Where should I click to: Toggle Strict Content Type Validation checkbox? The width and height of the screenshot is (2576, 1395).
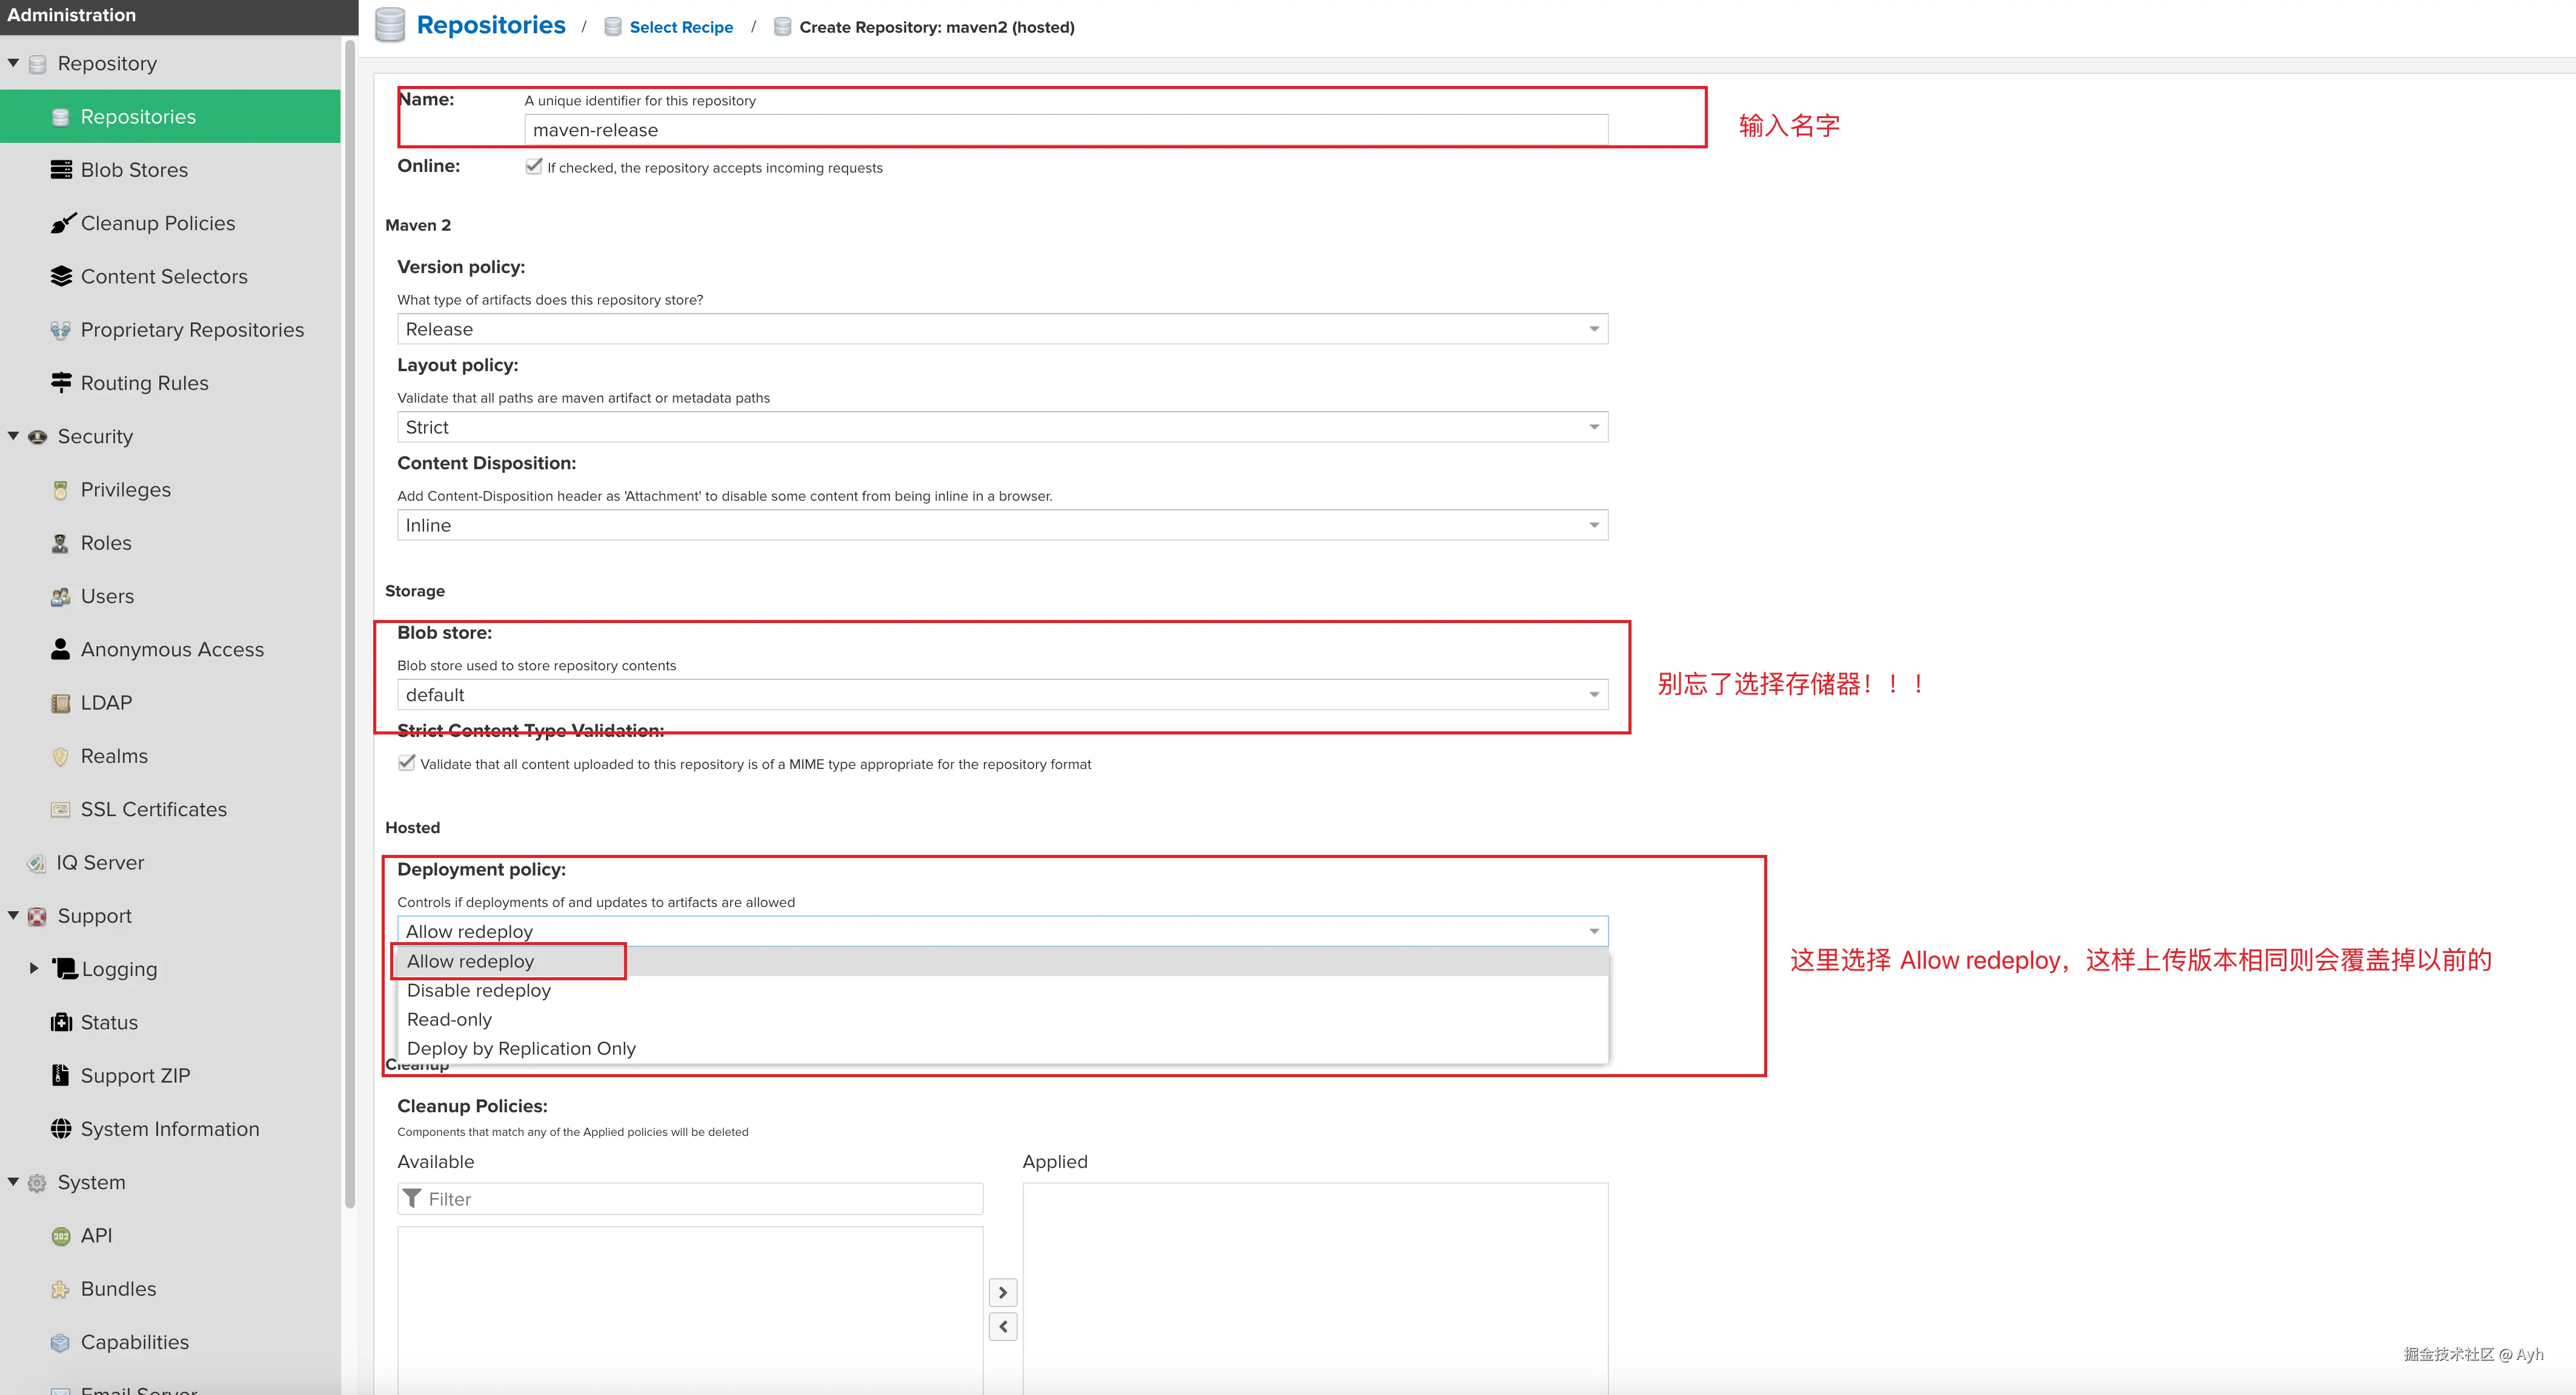pyautogui.click(x=407, y=763)
